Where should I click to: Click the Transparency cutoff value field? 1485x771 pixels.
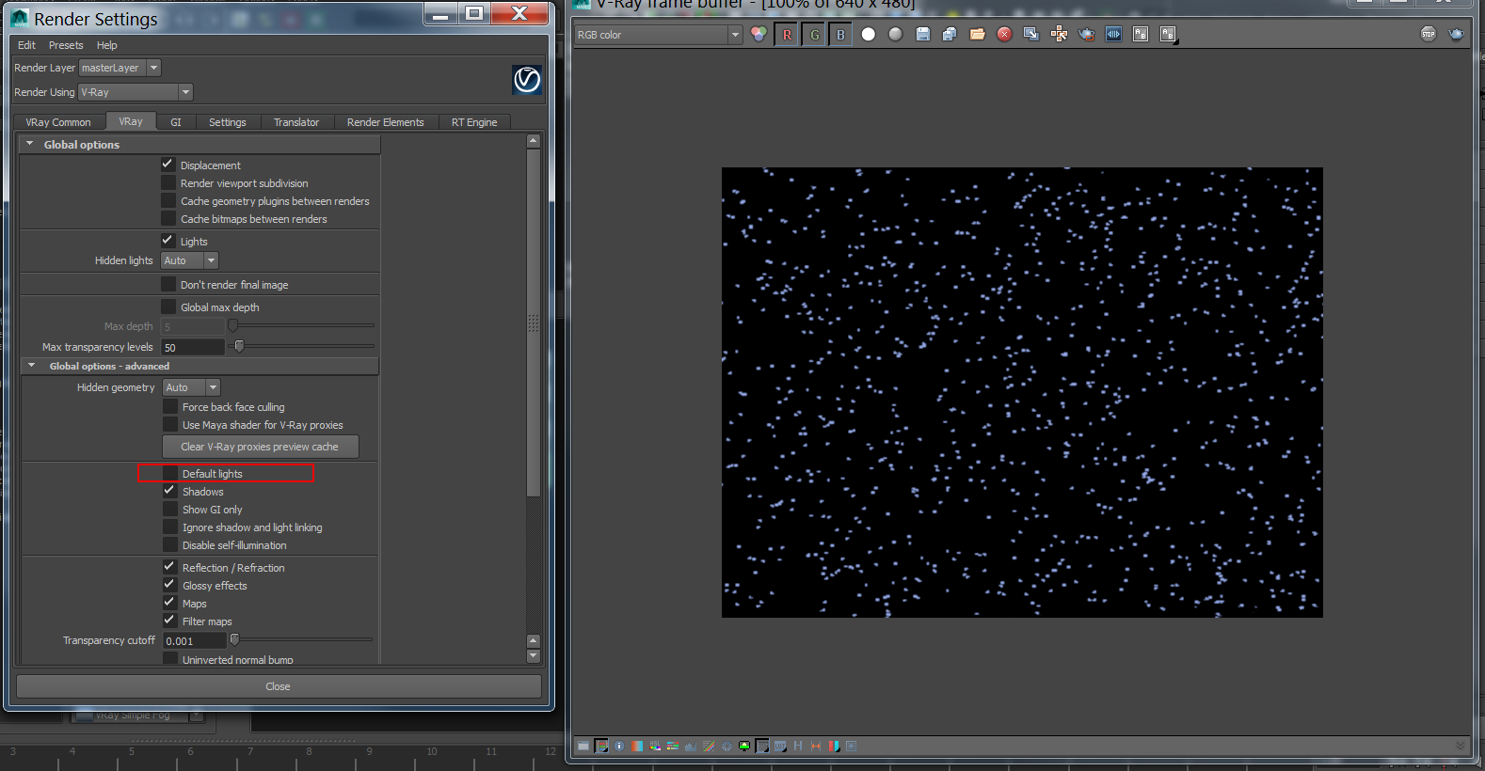pyautogui.click(x=195, y=640)
